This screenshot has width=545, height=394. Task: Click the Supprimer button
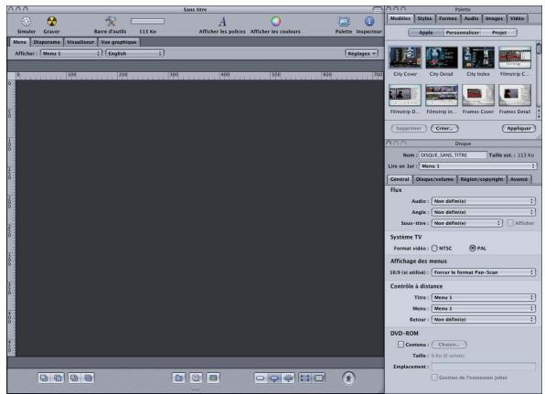[x=409, y=129]
